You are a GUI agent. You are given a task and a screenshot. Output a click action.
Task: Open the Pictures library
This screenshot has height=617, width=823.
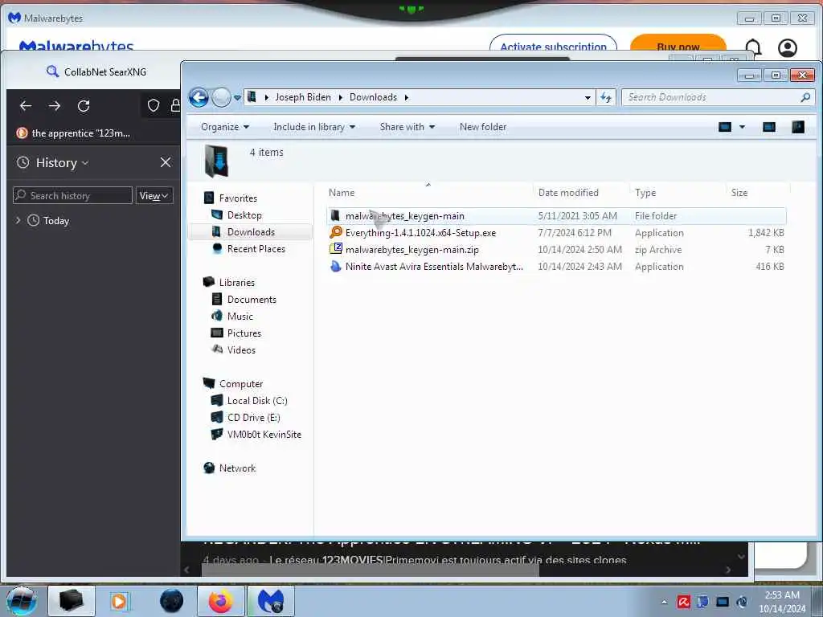[244, 333]
